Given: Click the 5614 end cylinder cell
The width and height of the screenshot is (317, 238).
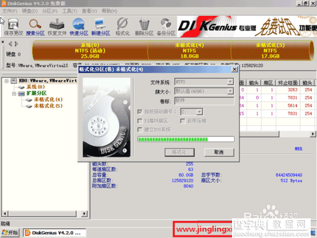Looking at the screenshot, I should click(x=292, y=105).
